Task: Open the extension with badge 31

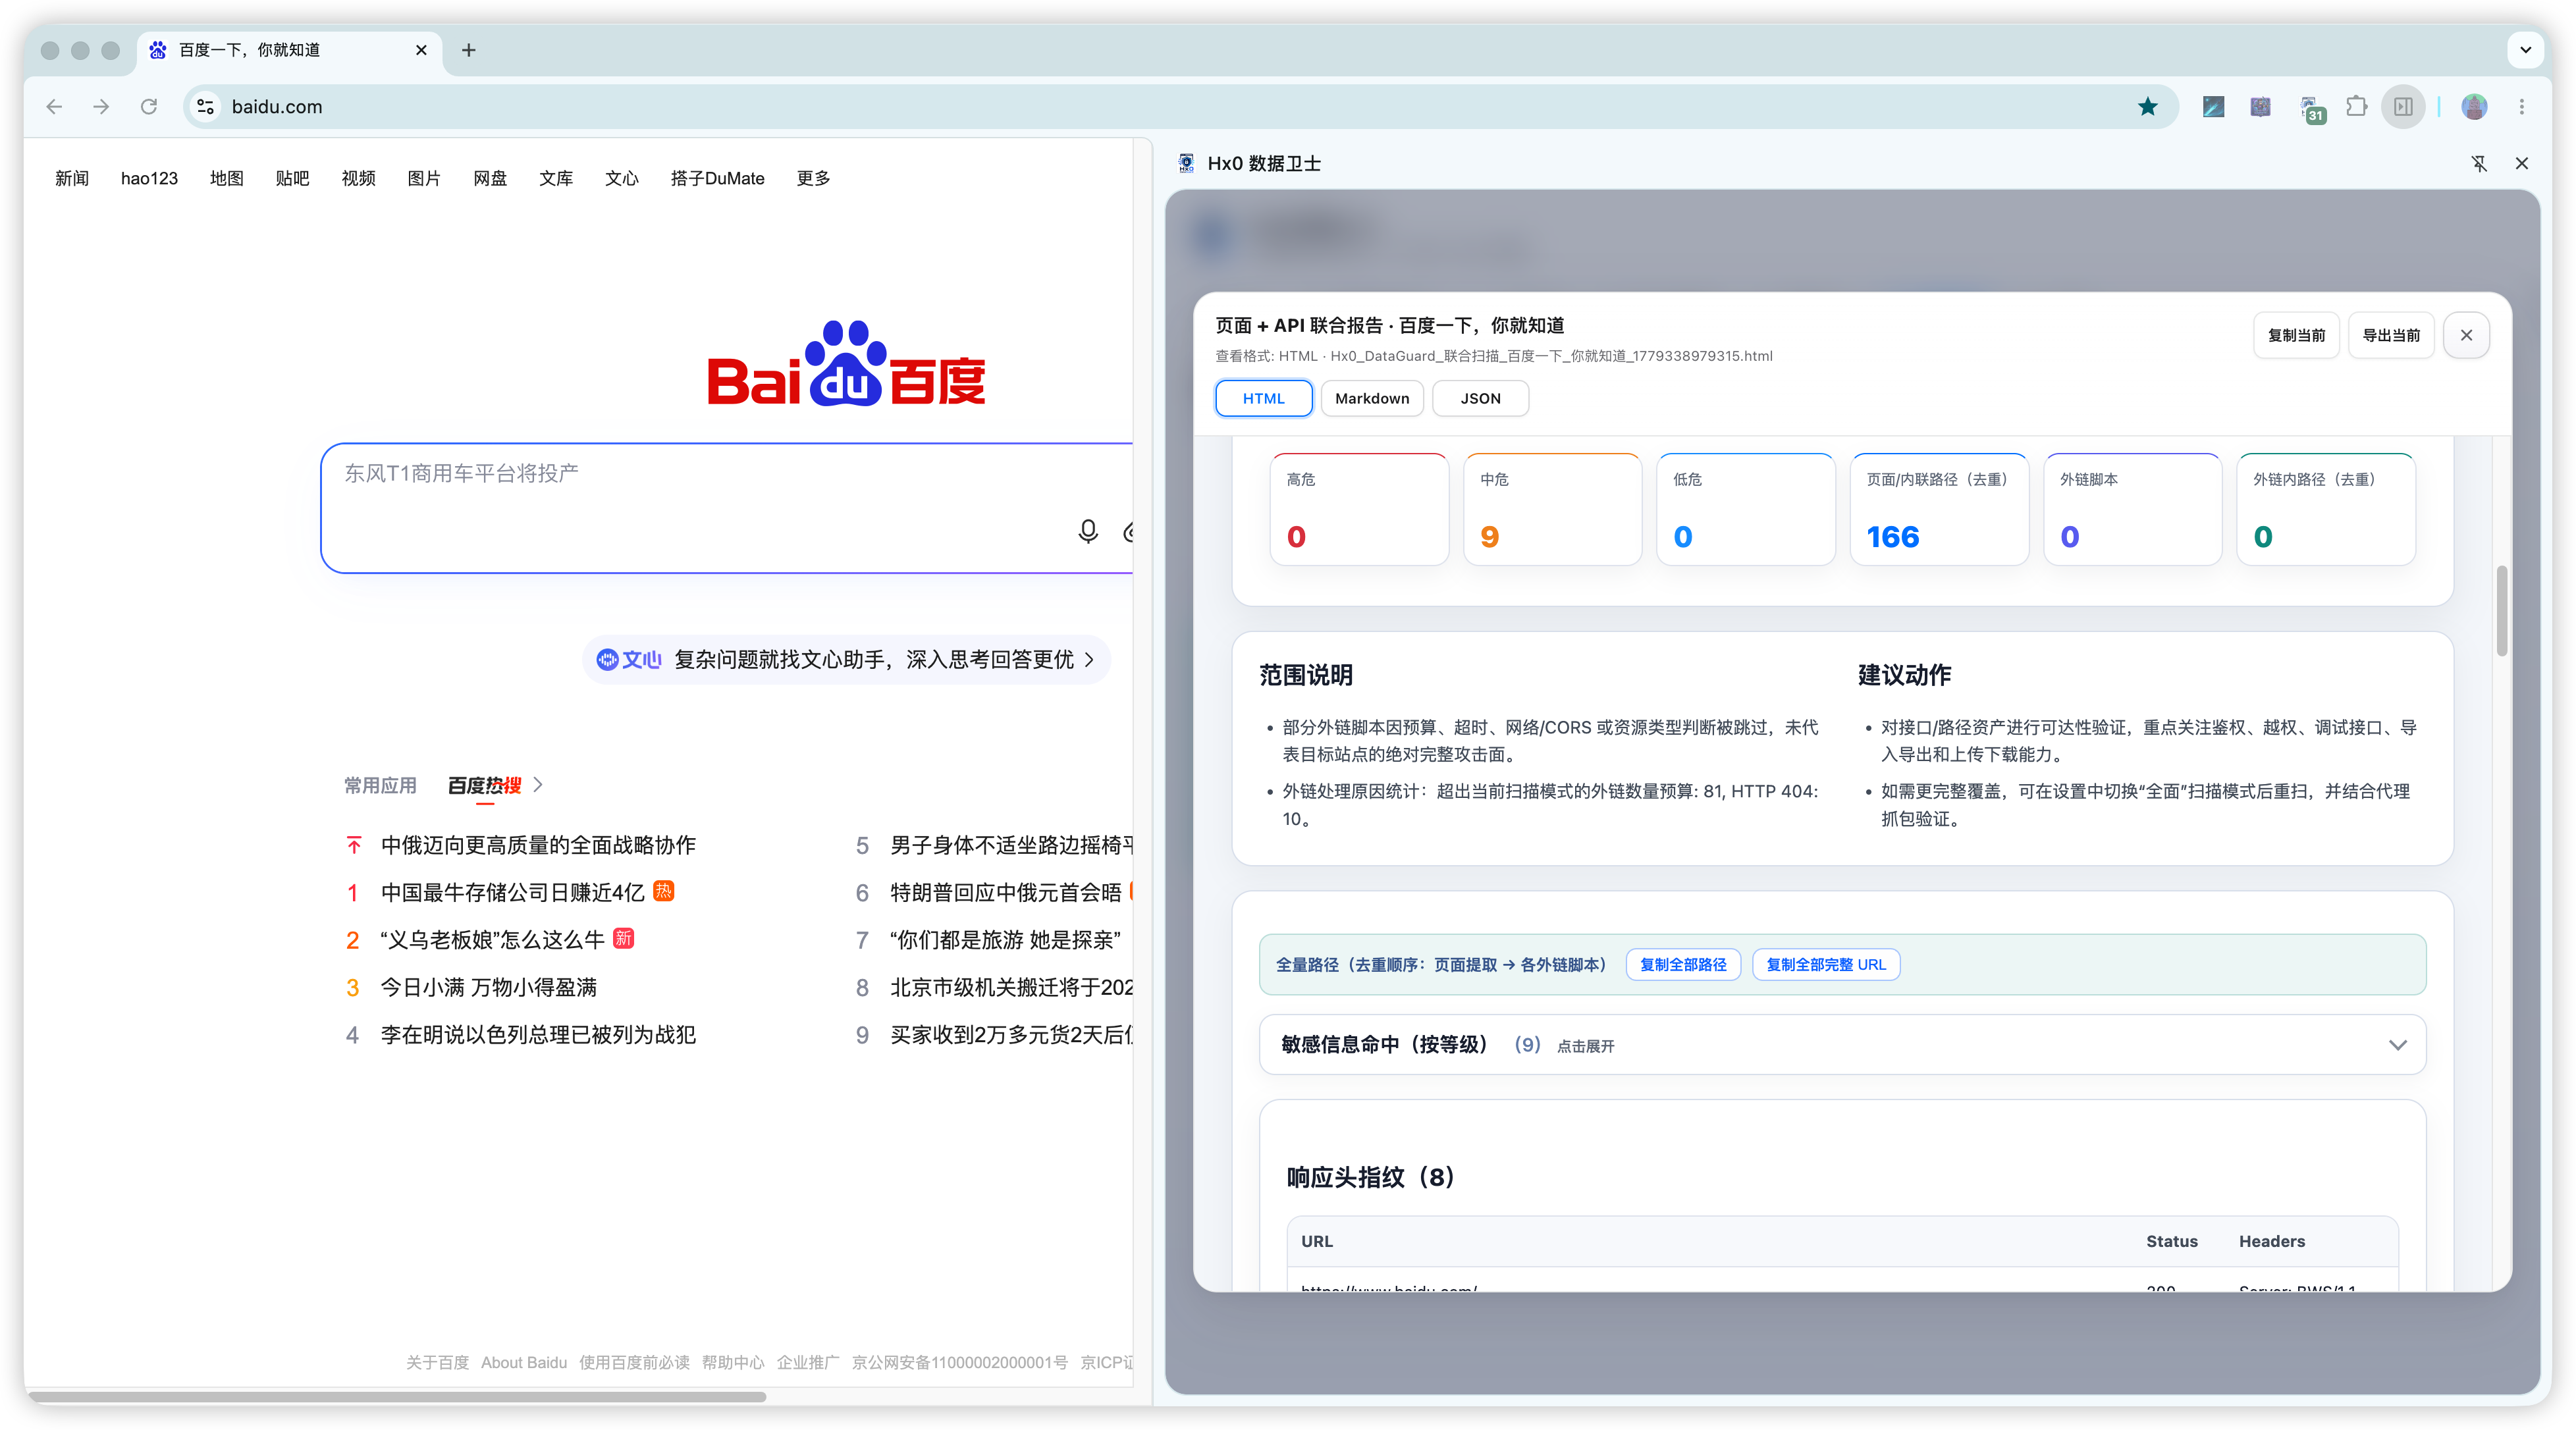Action: coord(2311,108)
